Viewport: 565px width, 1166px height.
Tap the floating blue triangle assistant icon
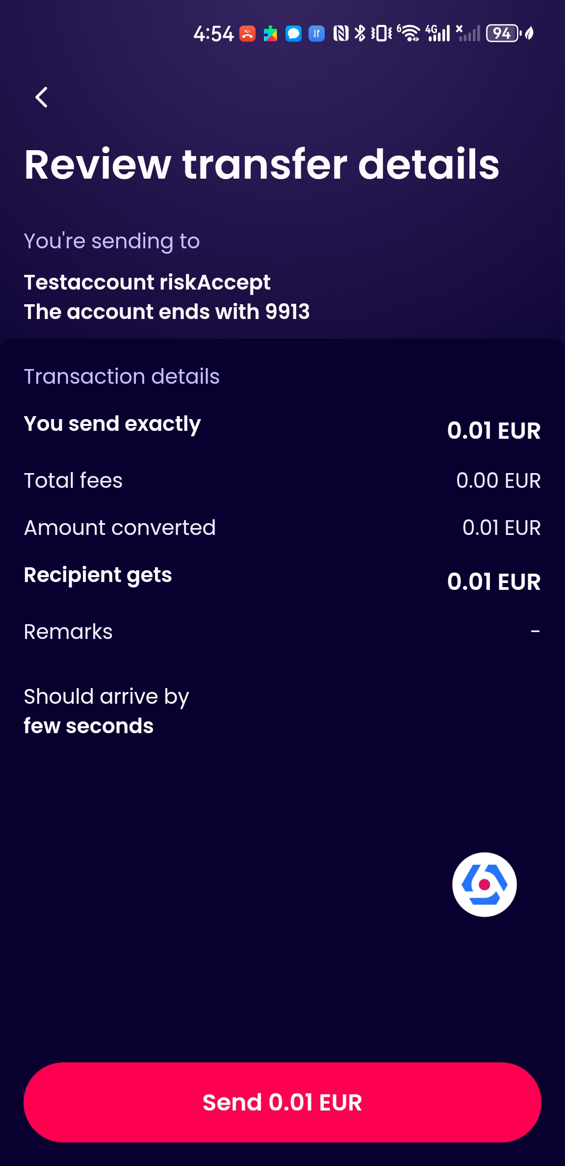(484, 884)
